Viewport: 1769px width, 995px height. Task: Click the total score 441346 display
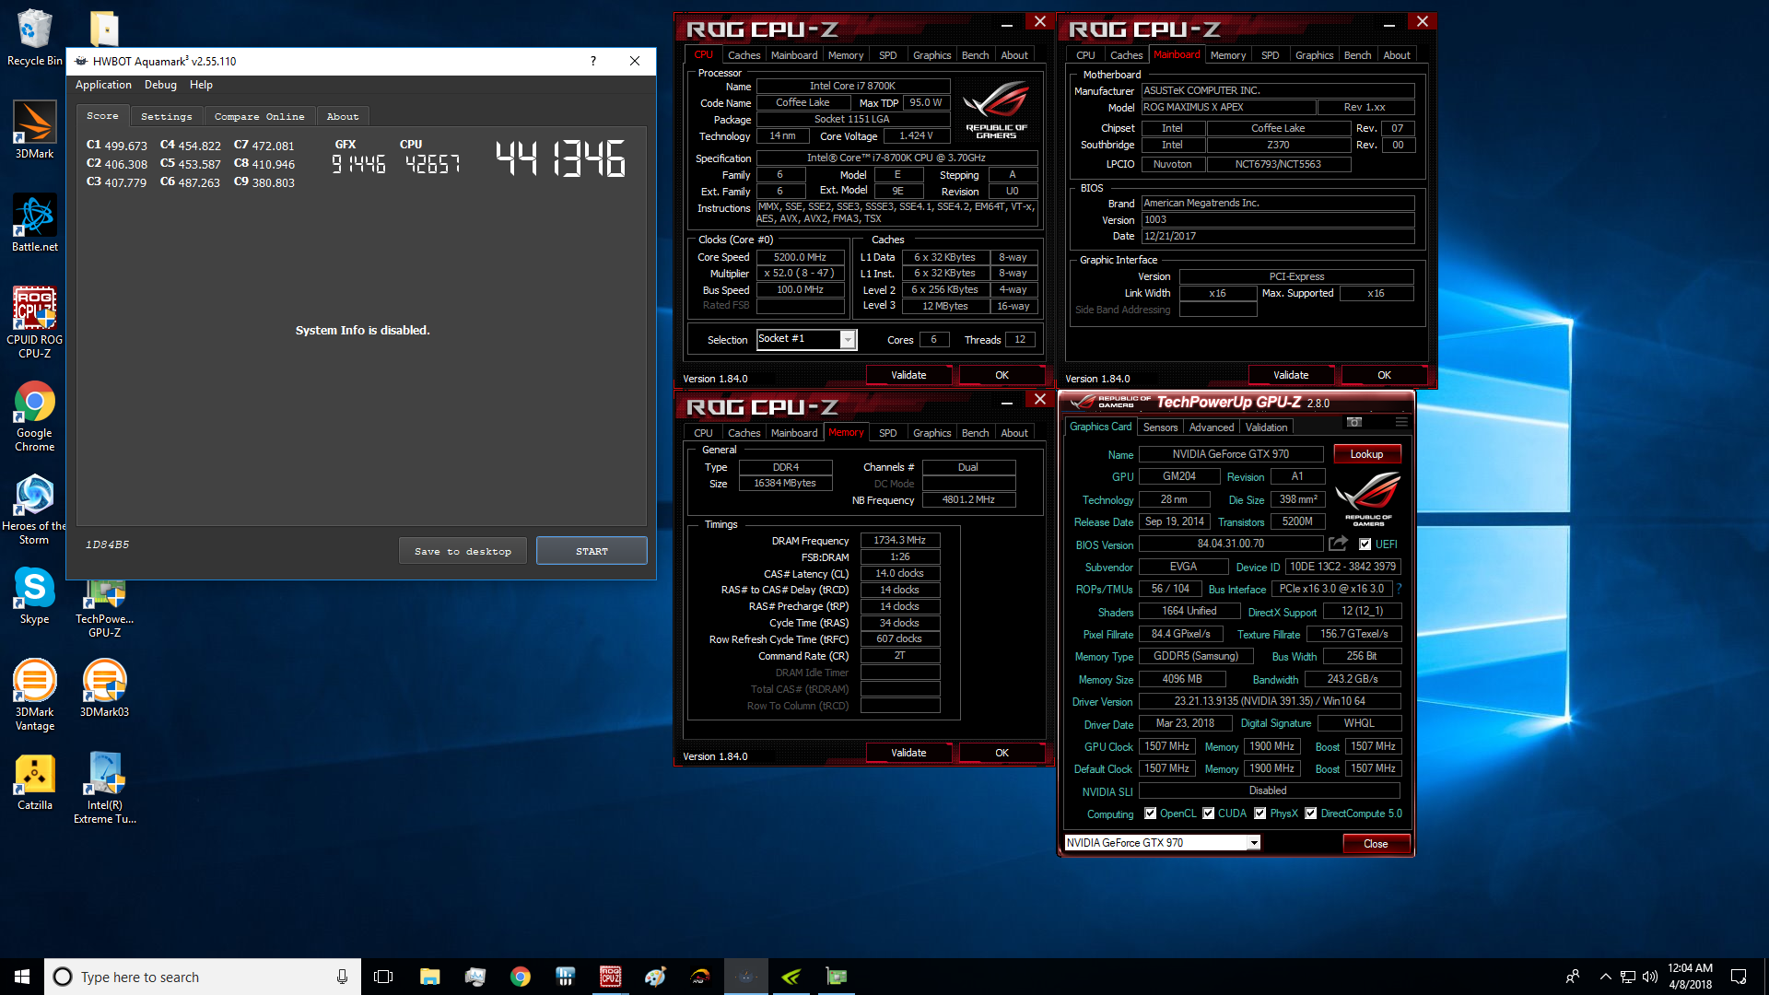[561, 158]
